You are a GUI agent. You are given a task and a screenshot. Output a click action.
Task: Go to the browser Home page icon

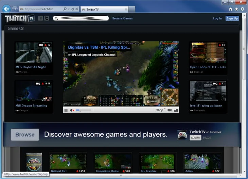[231, 9]
